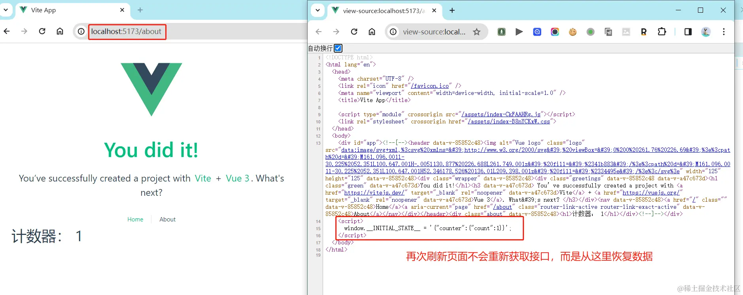Screen dimensions: 743x295
Task: Open the https://vitejs.dev/ source link
Action: [x=374, y=193]
